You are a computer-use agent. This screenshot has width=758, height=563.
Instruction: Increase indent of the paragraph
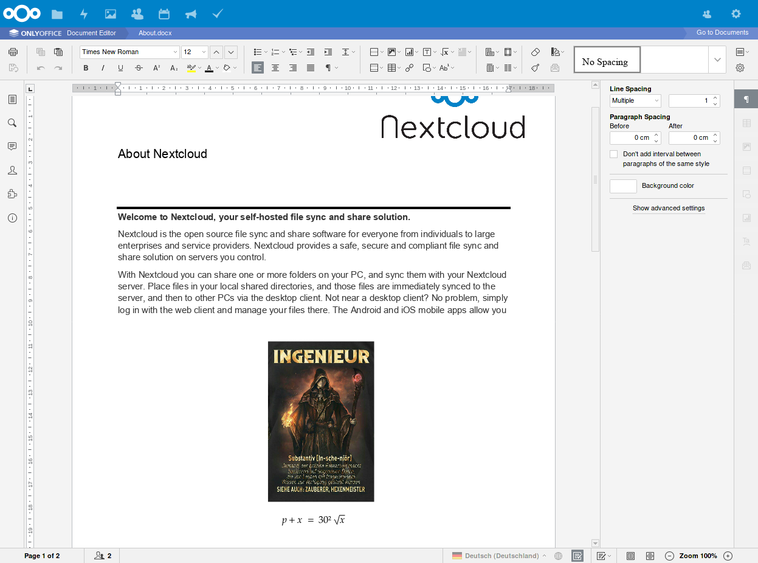click(x=328, y=52)
